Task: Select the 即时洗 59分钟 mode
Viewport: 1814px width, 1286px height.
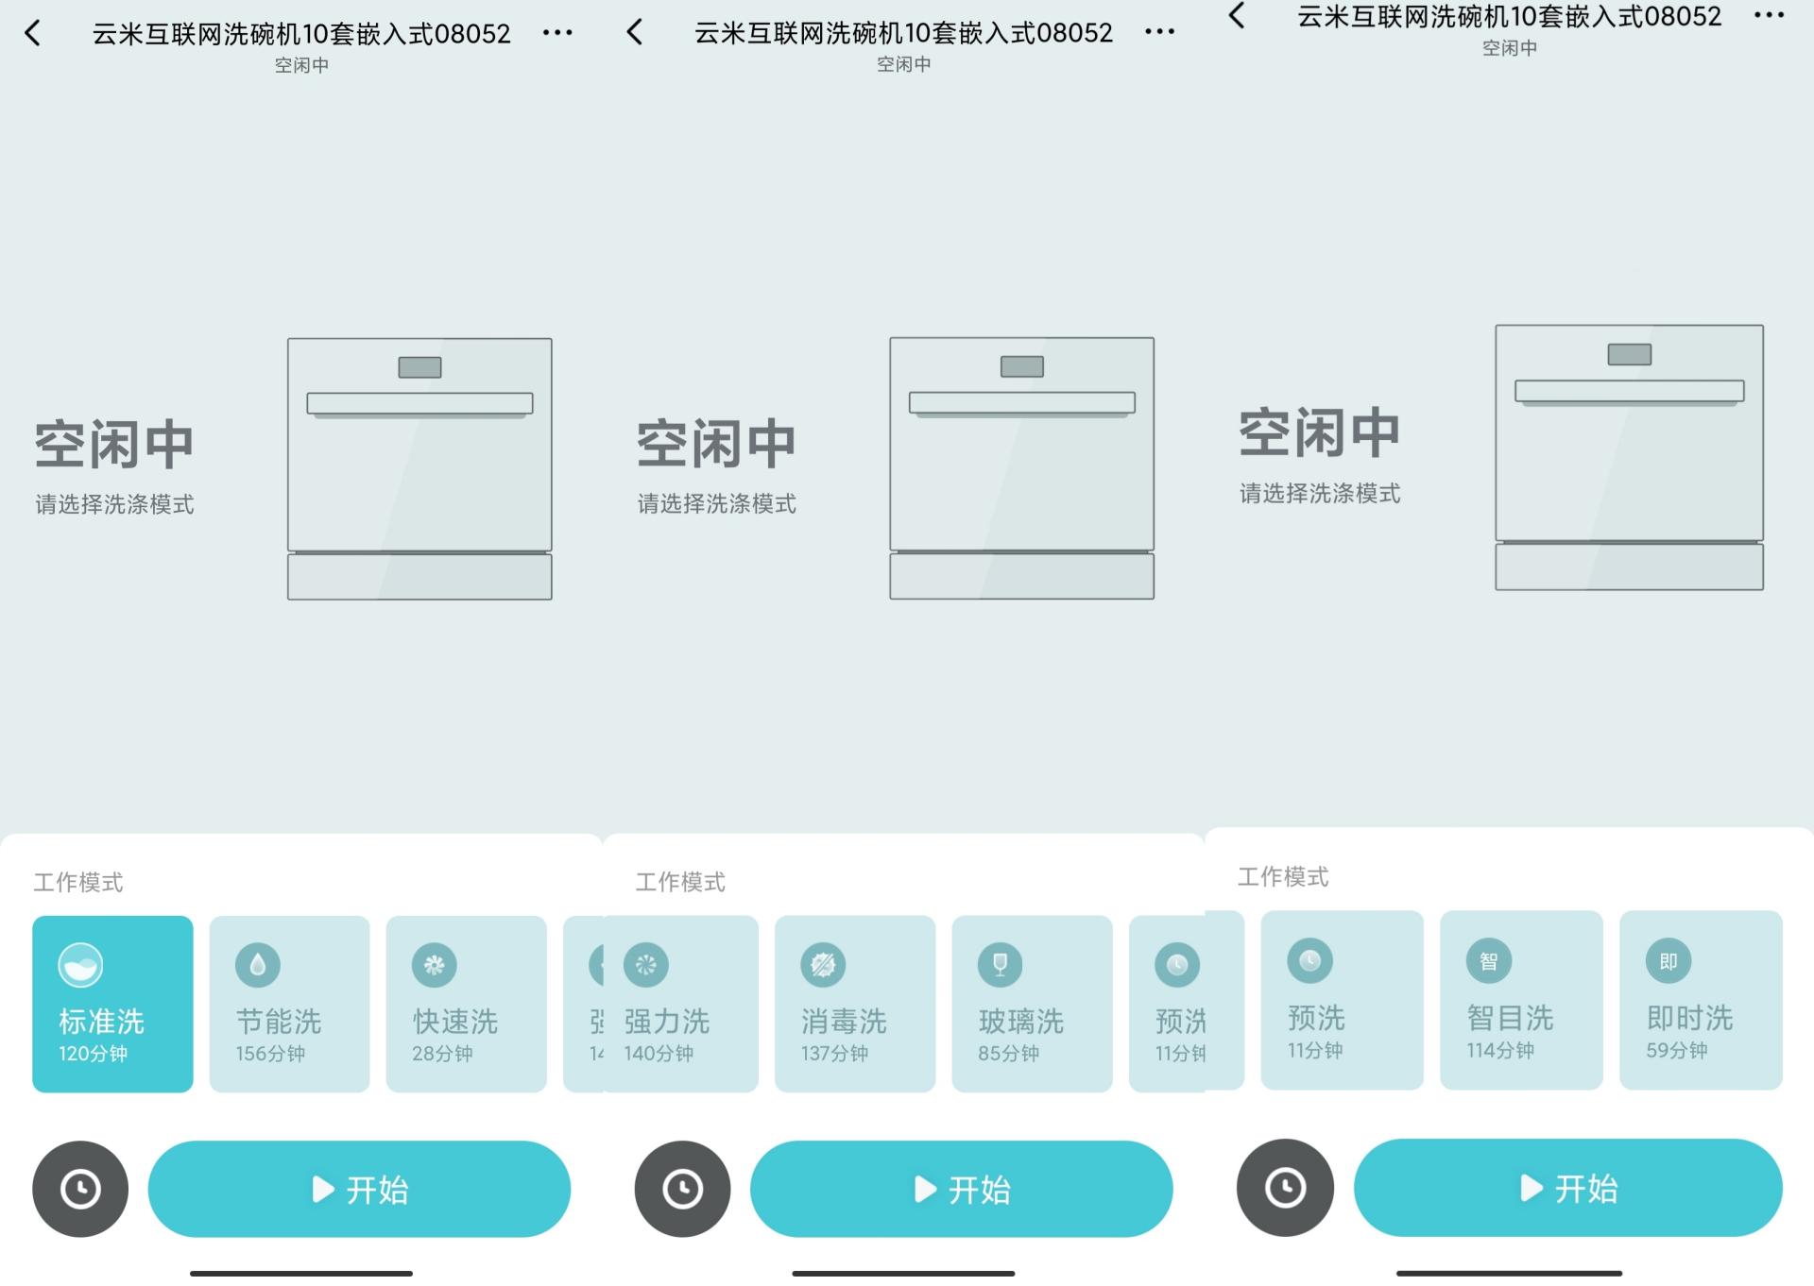Action: tap(1701, 1000)
